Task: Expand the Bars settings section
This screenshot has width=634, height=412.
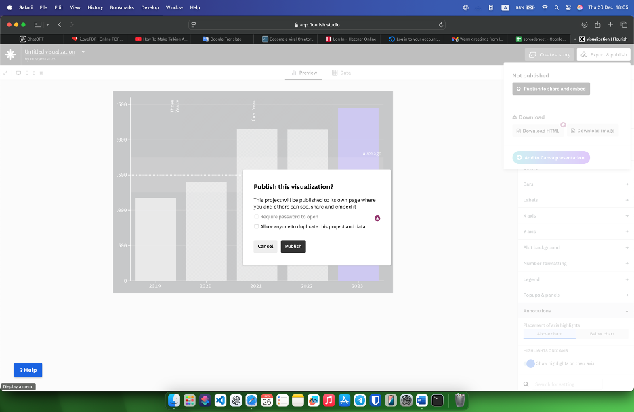Action: (x=575, y=184)
